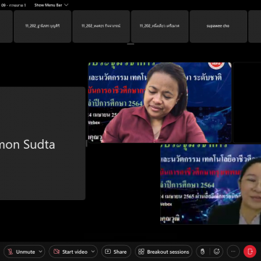Open the reactions smiley icon

pyautogui.click(x=217, y=252)
